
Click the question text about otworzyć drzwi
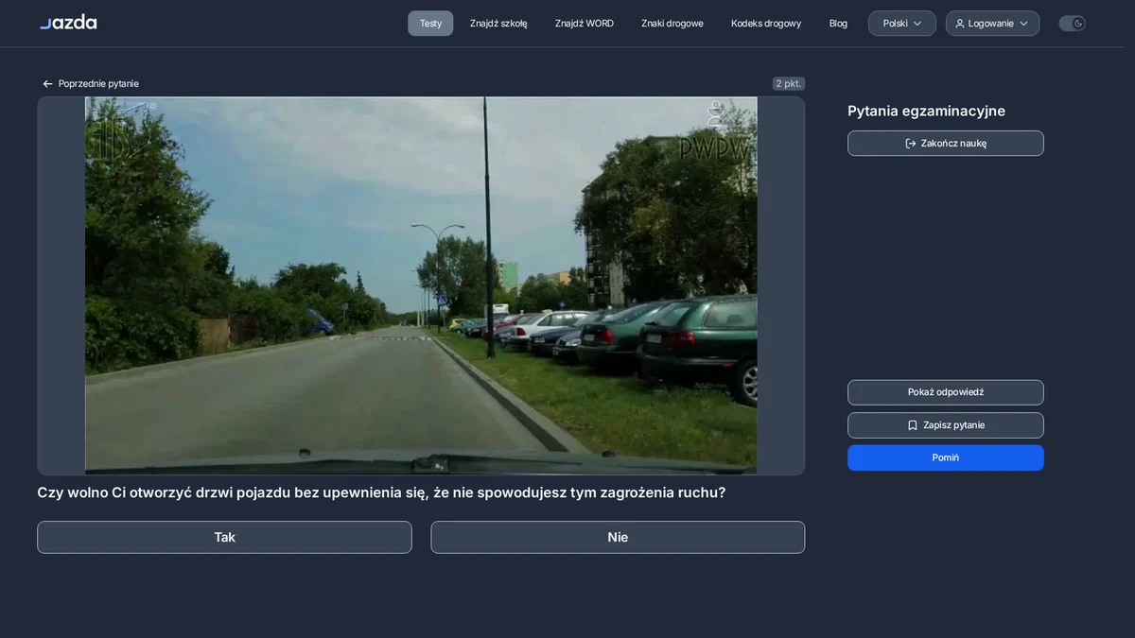[x=381, y=492]
